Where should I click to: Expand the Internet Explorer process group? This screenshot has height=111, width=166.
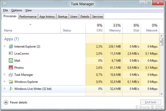click(5, 47)
